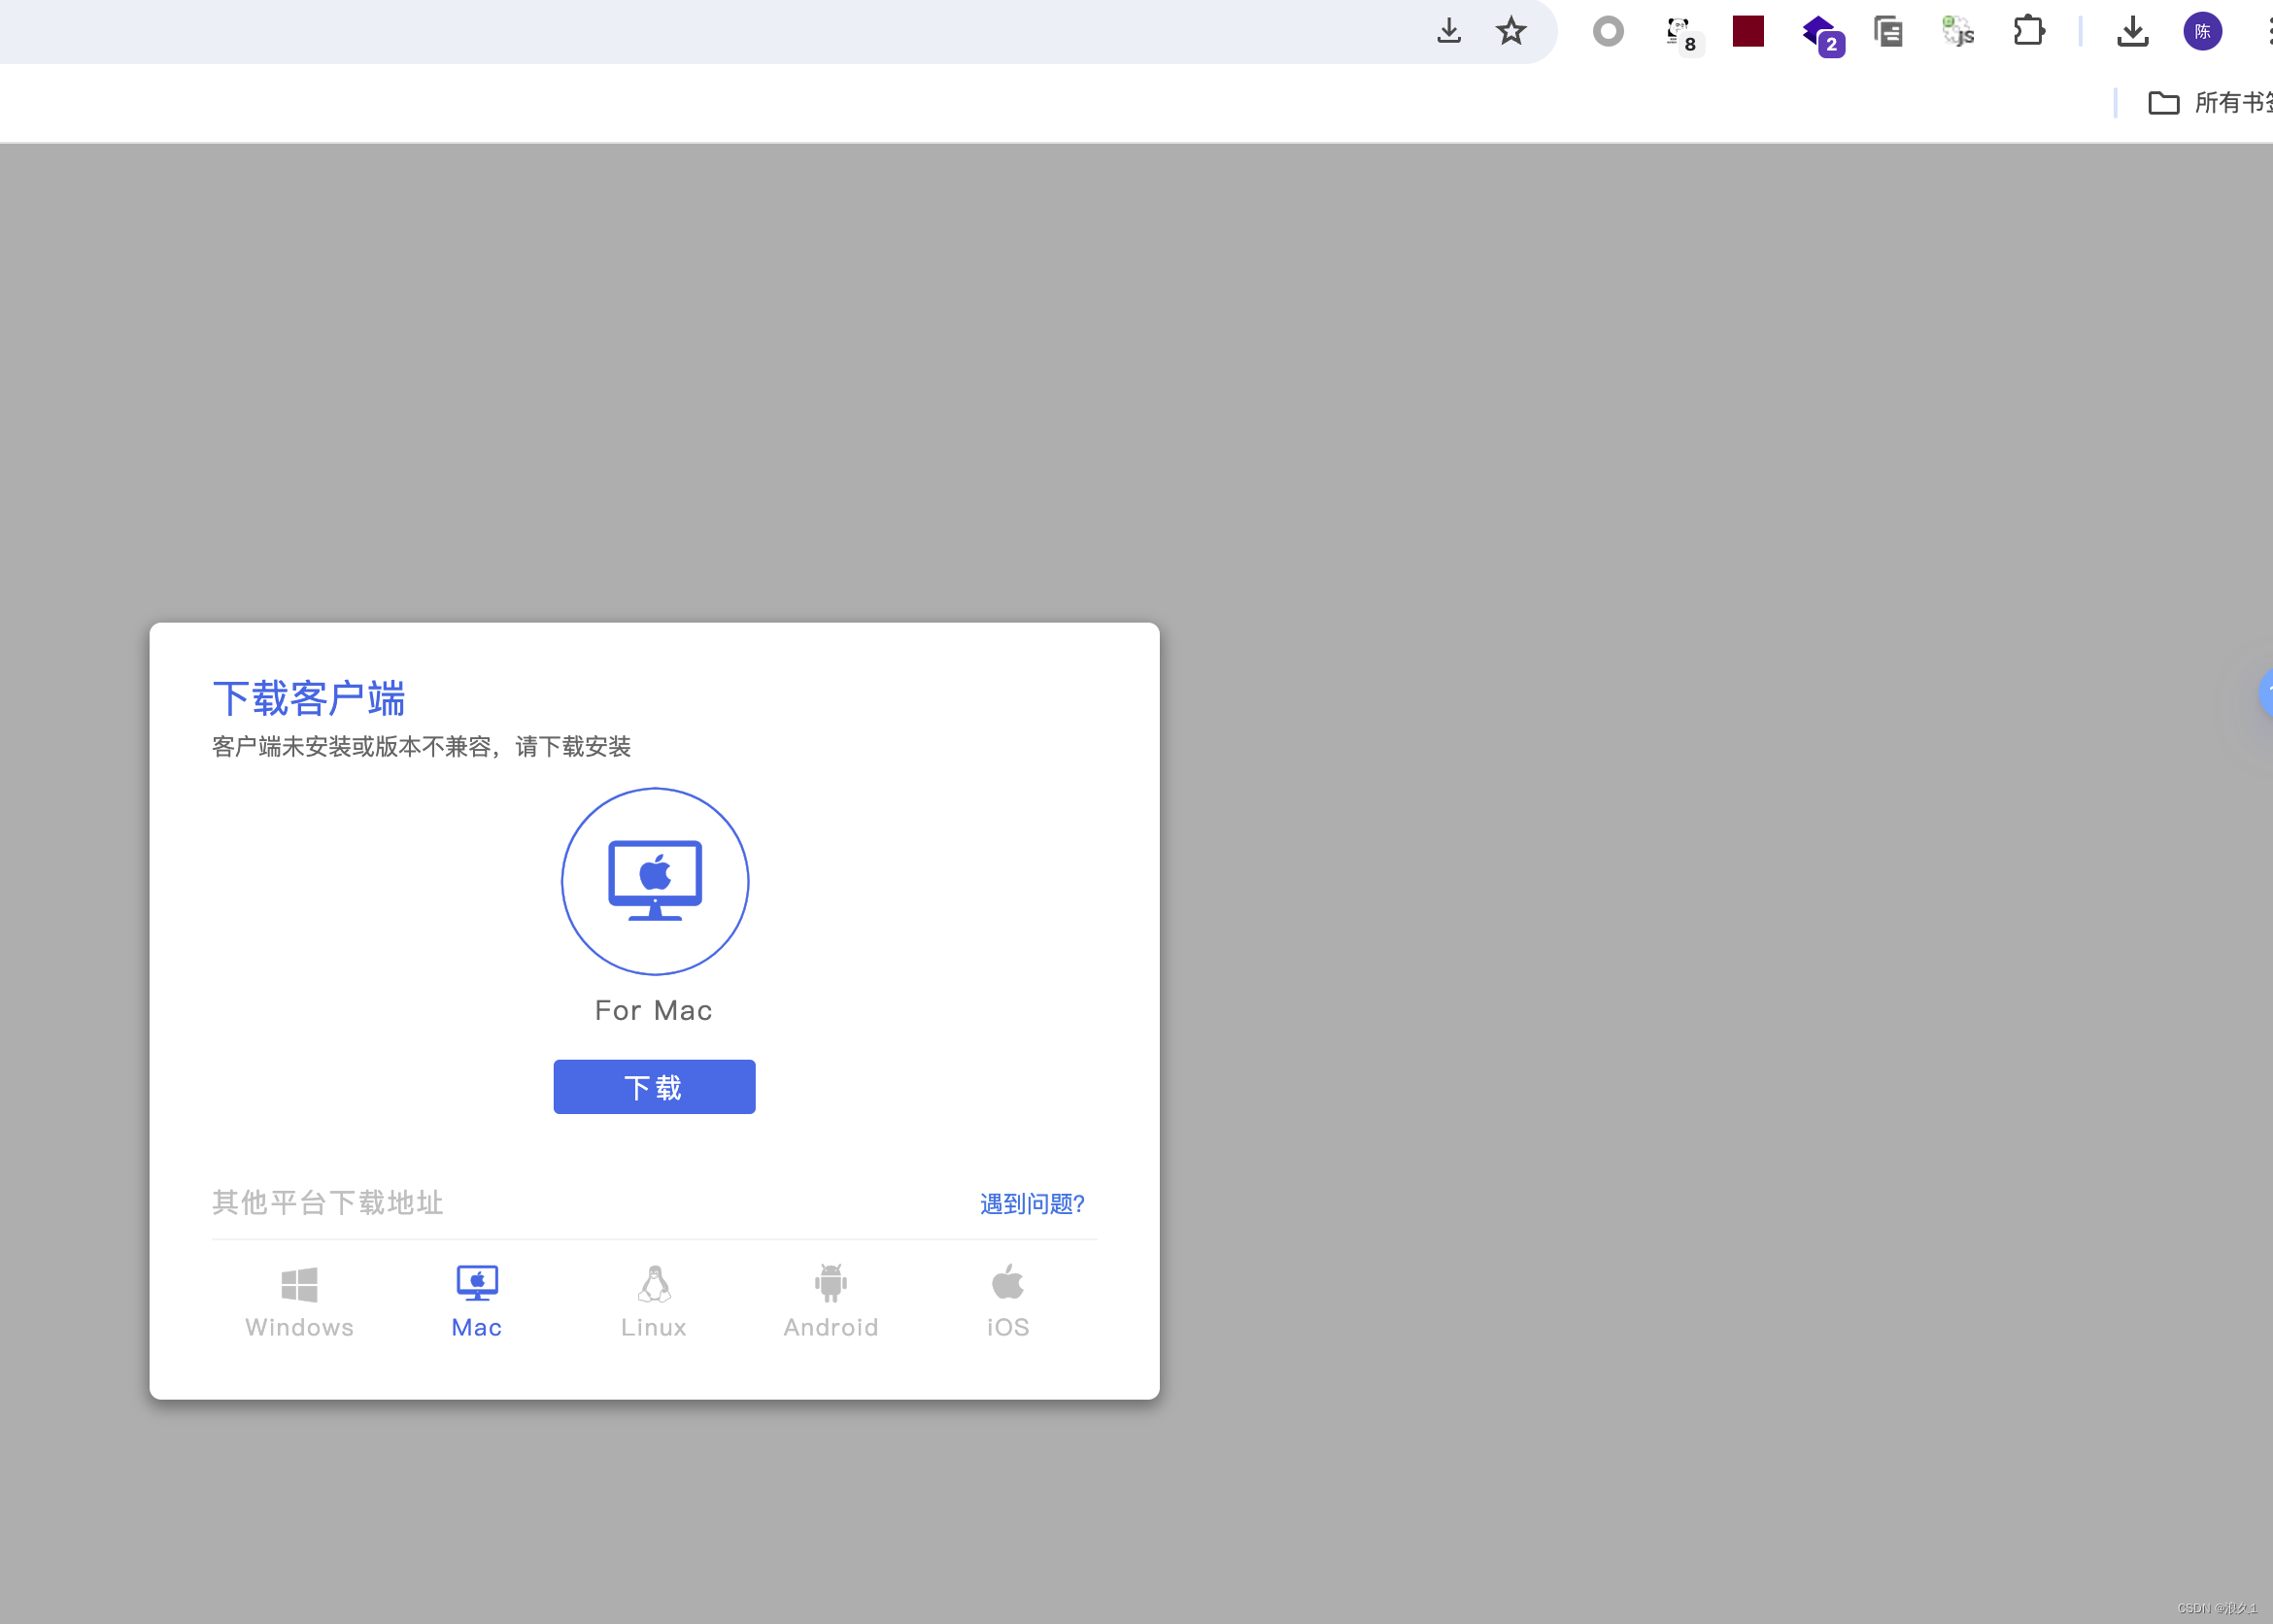Open the Extensions puzzle piece menu
The image size is (2273, 1624).
(2028, 31)
